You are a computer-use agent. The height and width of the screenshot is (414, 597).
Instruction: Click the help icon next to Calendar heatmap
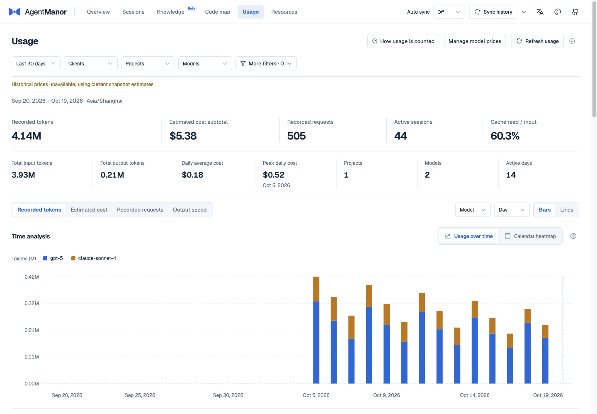tap(573, 236)
